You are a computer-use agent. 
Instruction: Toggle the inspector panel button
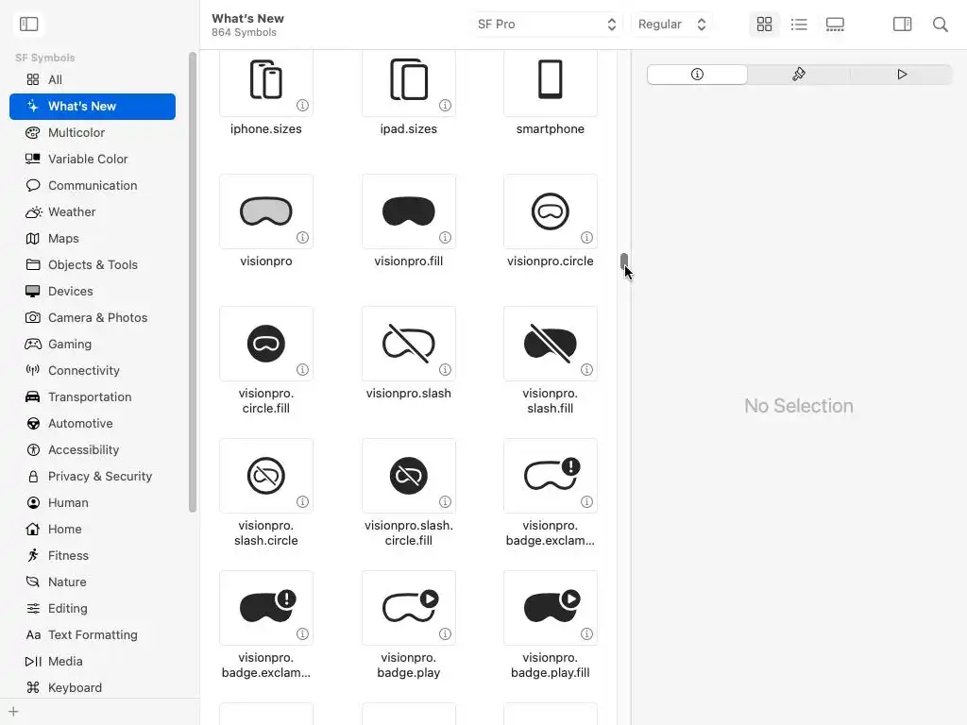pyautogui.click(x=902, y=24)
